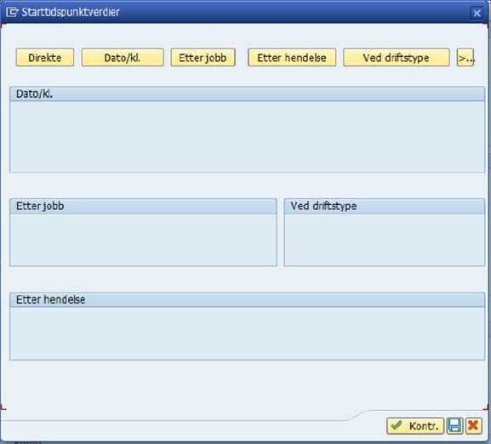Click the Kontr. check button
Image resolution: width=491 pixels, height=444 pixels.
415,426
